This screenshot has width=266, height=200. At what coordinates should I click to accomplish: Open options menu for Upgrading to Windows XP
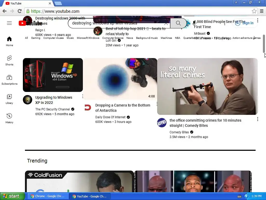click(83, 96)
